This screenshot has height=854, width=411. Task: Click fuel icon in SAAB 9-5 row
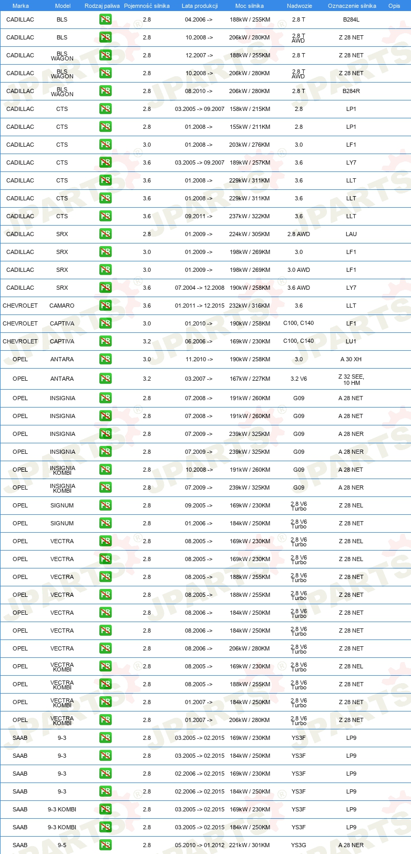105,845
